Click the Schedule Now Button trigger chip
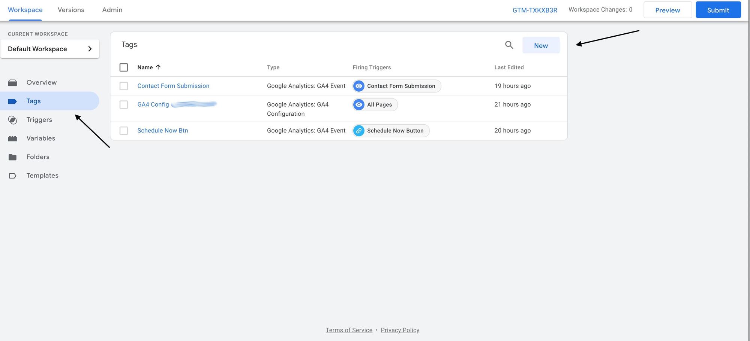The width and height of the screenshot is (750, 341). (391, 131)
